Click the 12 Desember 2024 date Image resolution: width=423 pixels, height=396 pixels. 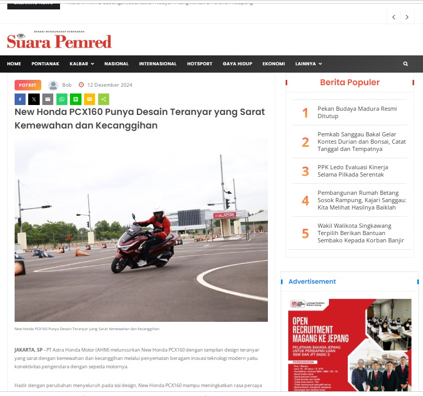tap(110, 85)
